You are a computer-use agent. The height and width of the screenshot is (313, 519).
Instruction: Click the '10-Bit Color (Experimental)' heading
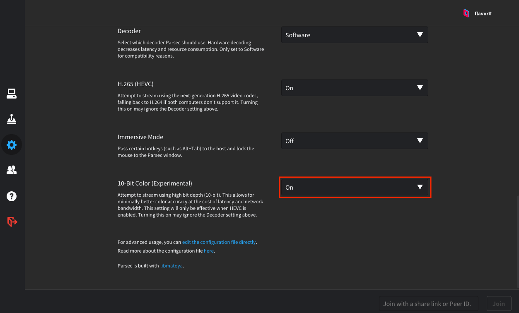coord(155,183)
